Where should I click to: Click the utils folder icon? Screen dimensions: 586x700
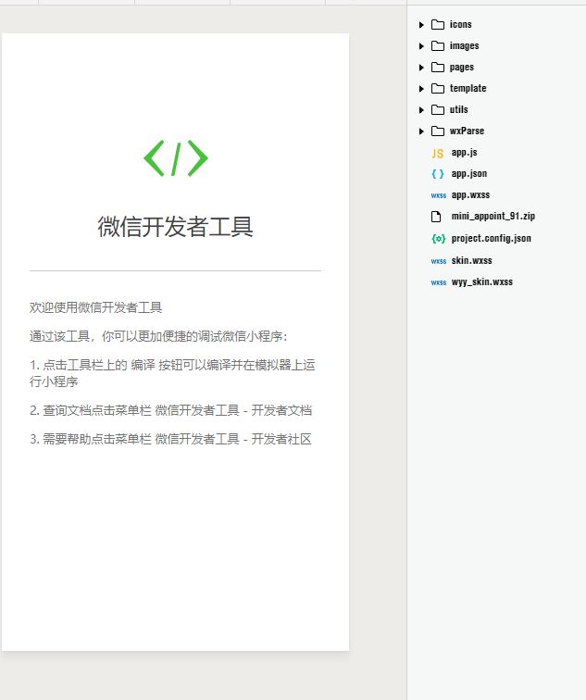(438, 110)
